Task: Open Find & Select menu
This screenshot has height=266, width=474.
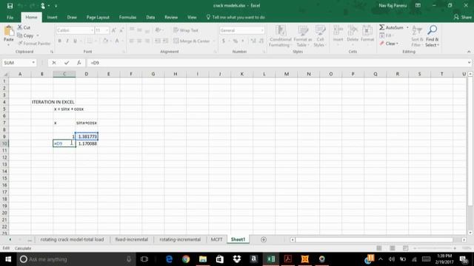Action: click(x=432, y=36)
